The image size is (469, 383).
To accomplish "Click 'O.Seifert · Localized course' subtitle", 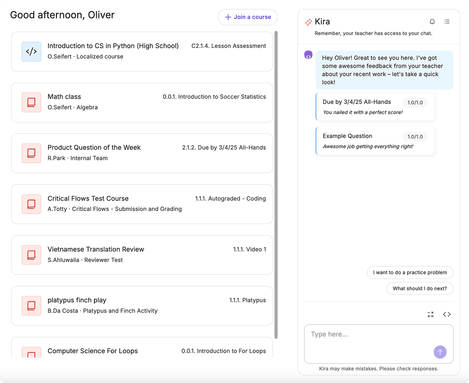I will 85,56.
